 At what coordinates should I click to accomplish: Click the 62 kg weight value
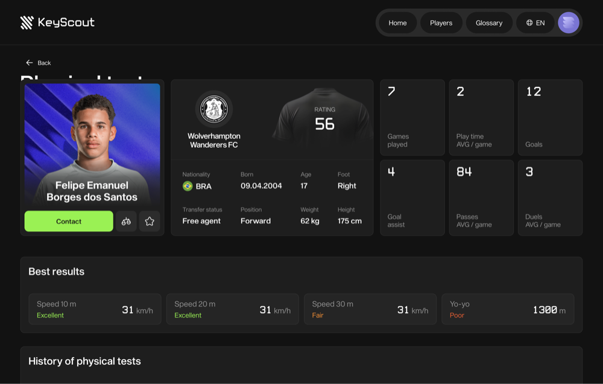pos(310,221)
